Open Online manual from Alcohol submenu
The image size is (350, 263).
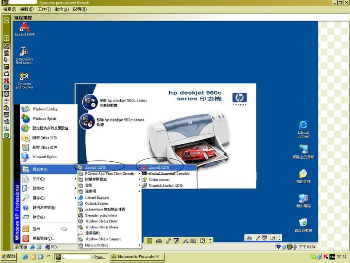(169, 179)
